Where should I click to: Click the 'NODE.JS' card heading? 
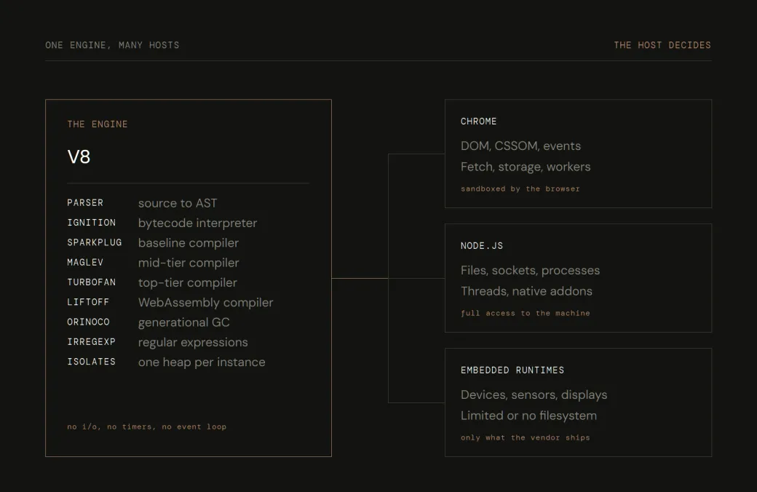coord(481,246)
